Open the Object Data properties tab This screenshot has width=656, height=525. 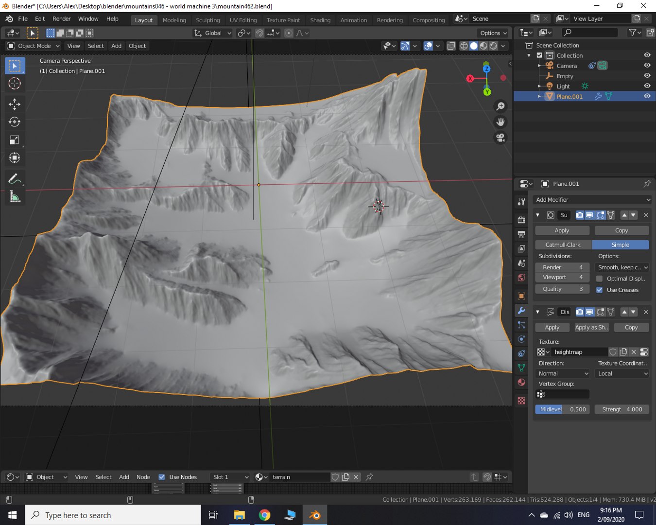pyautogui.click(x=521, y=368)
